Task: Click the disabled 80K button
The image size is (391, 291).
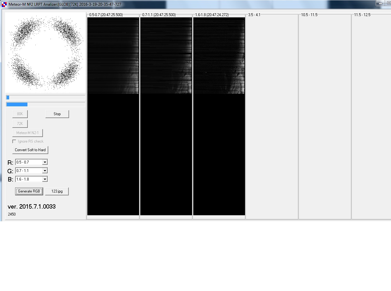Action: (20, 114)
